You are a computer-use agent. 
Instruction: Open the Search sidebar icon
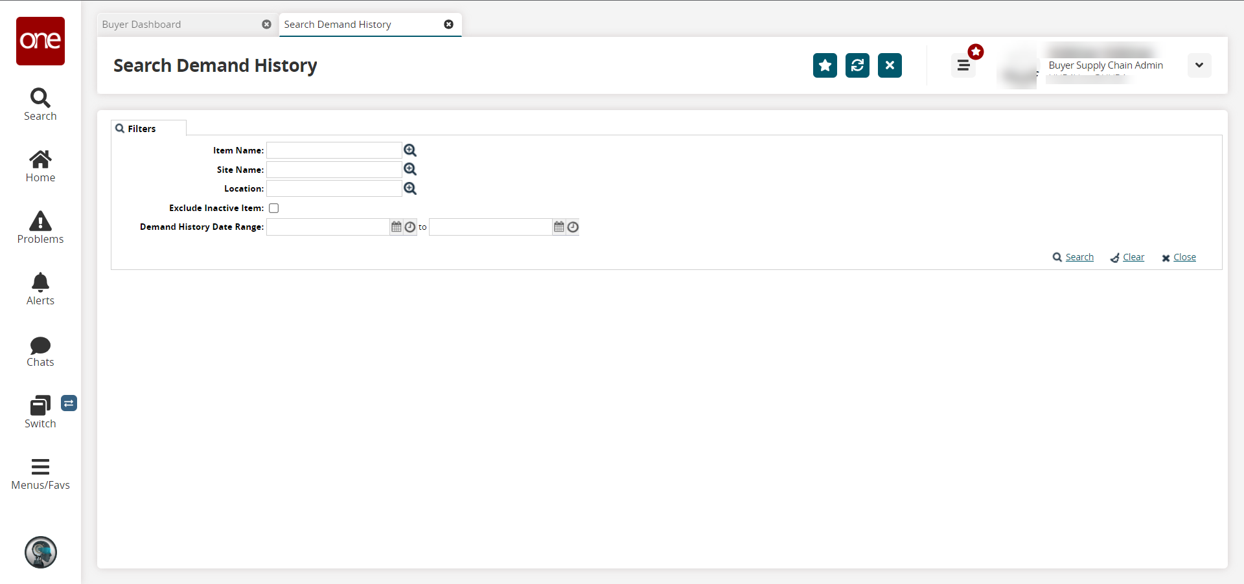point(40,104)
